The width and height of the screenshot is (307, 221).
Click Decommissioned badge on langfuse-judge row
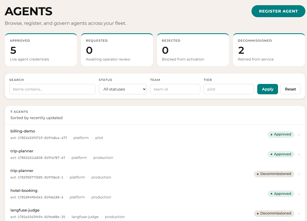pos(274,213)
